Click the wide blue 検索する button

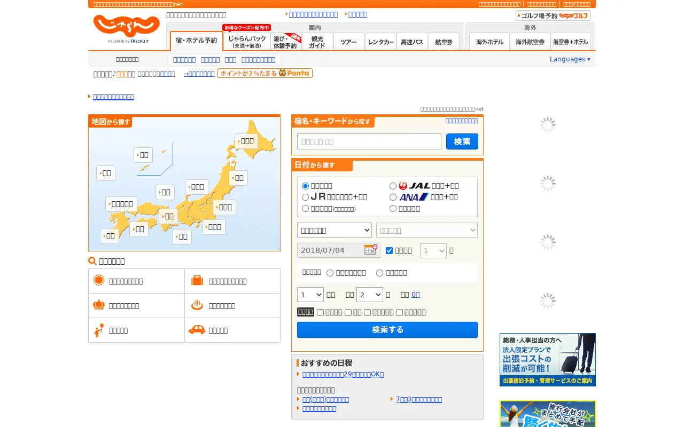click(x=387, y=330)
